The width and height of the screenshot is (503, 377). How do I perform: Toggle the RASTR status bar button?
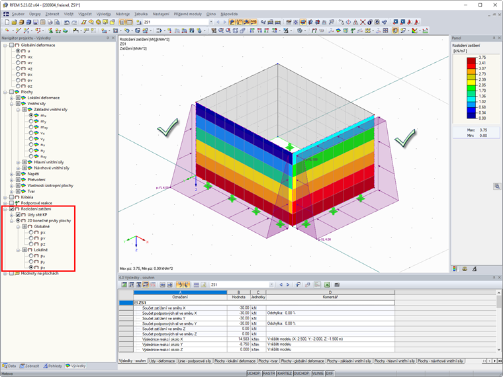[x=269, y=374]
